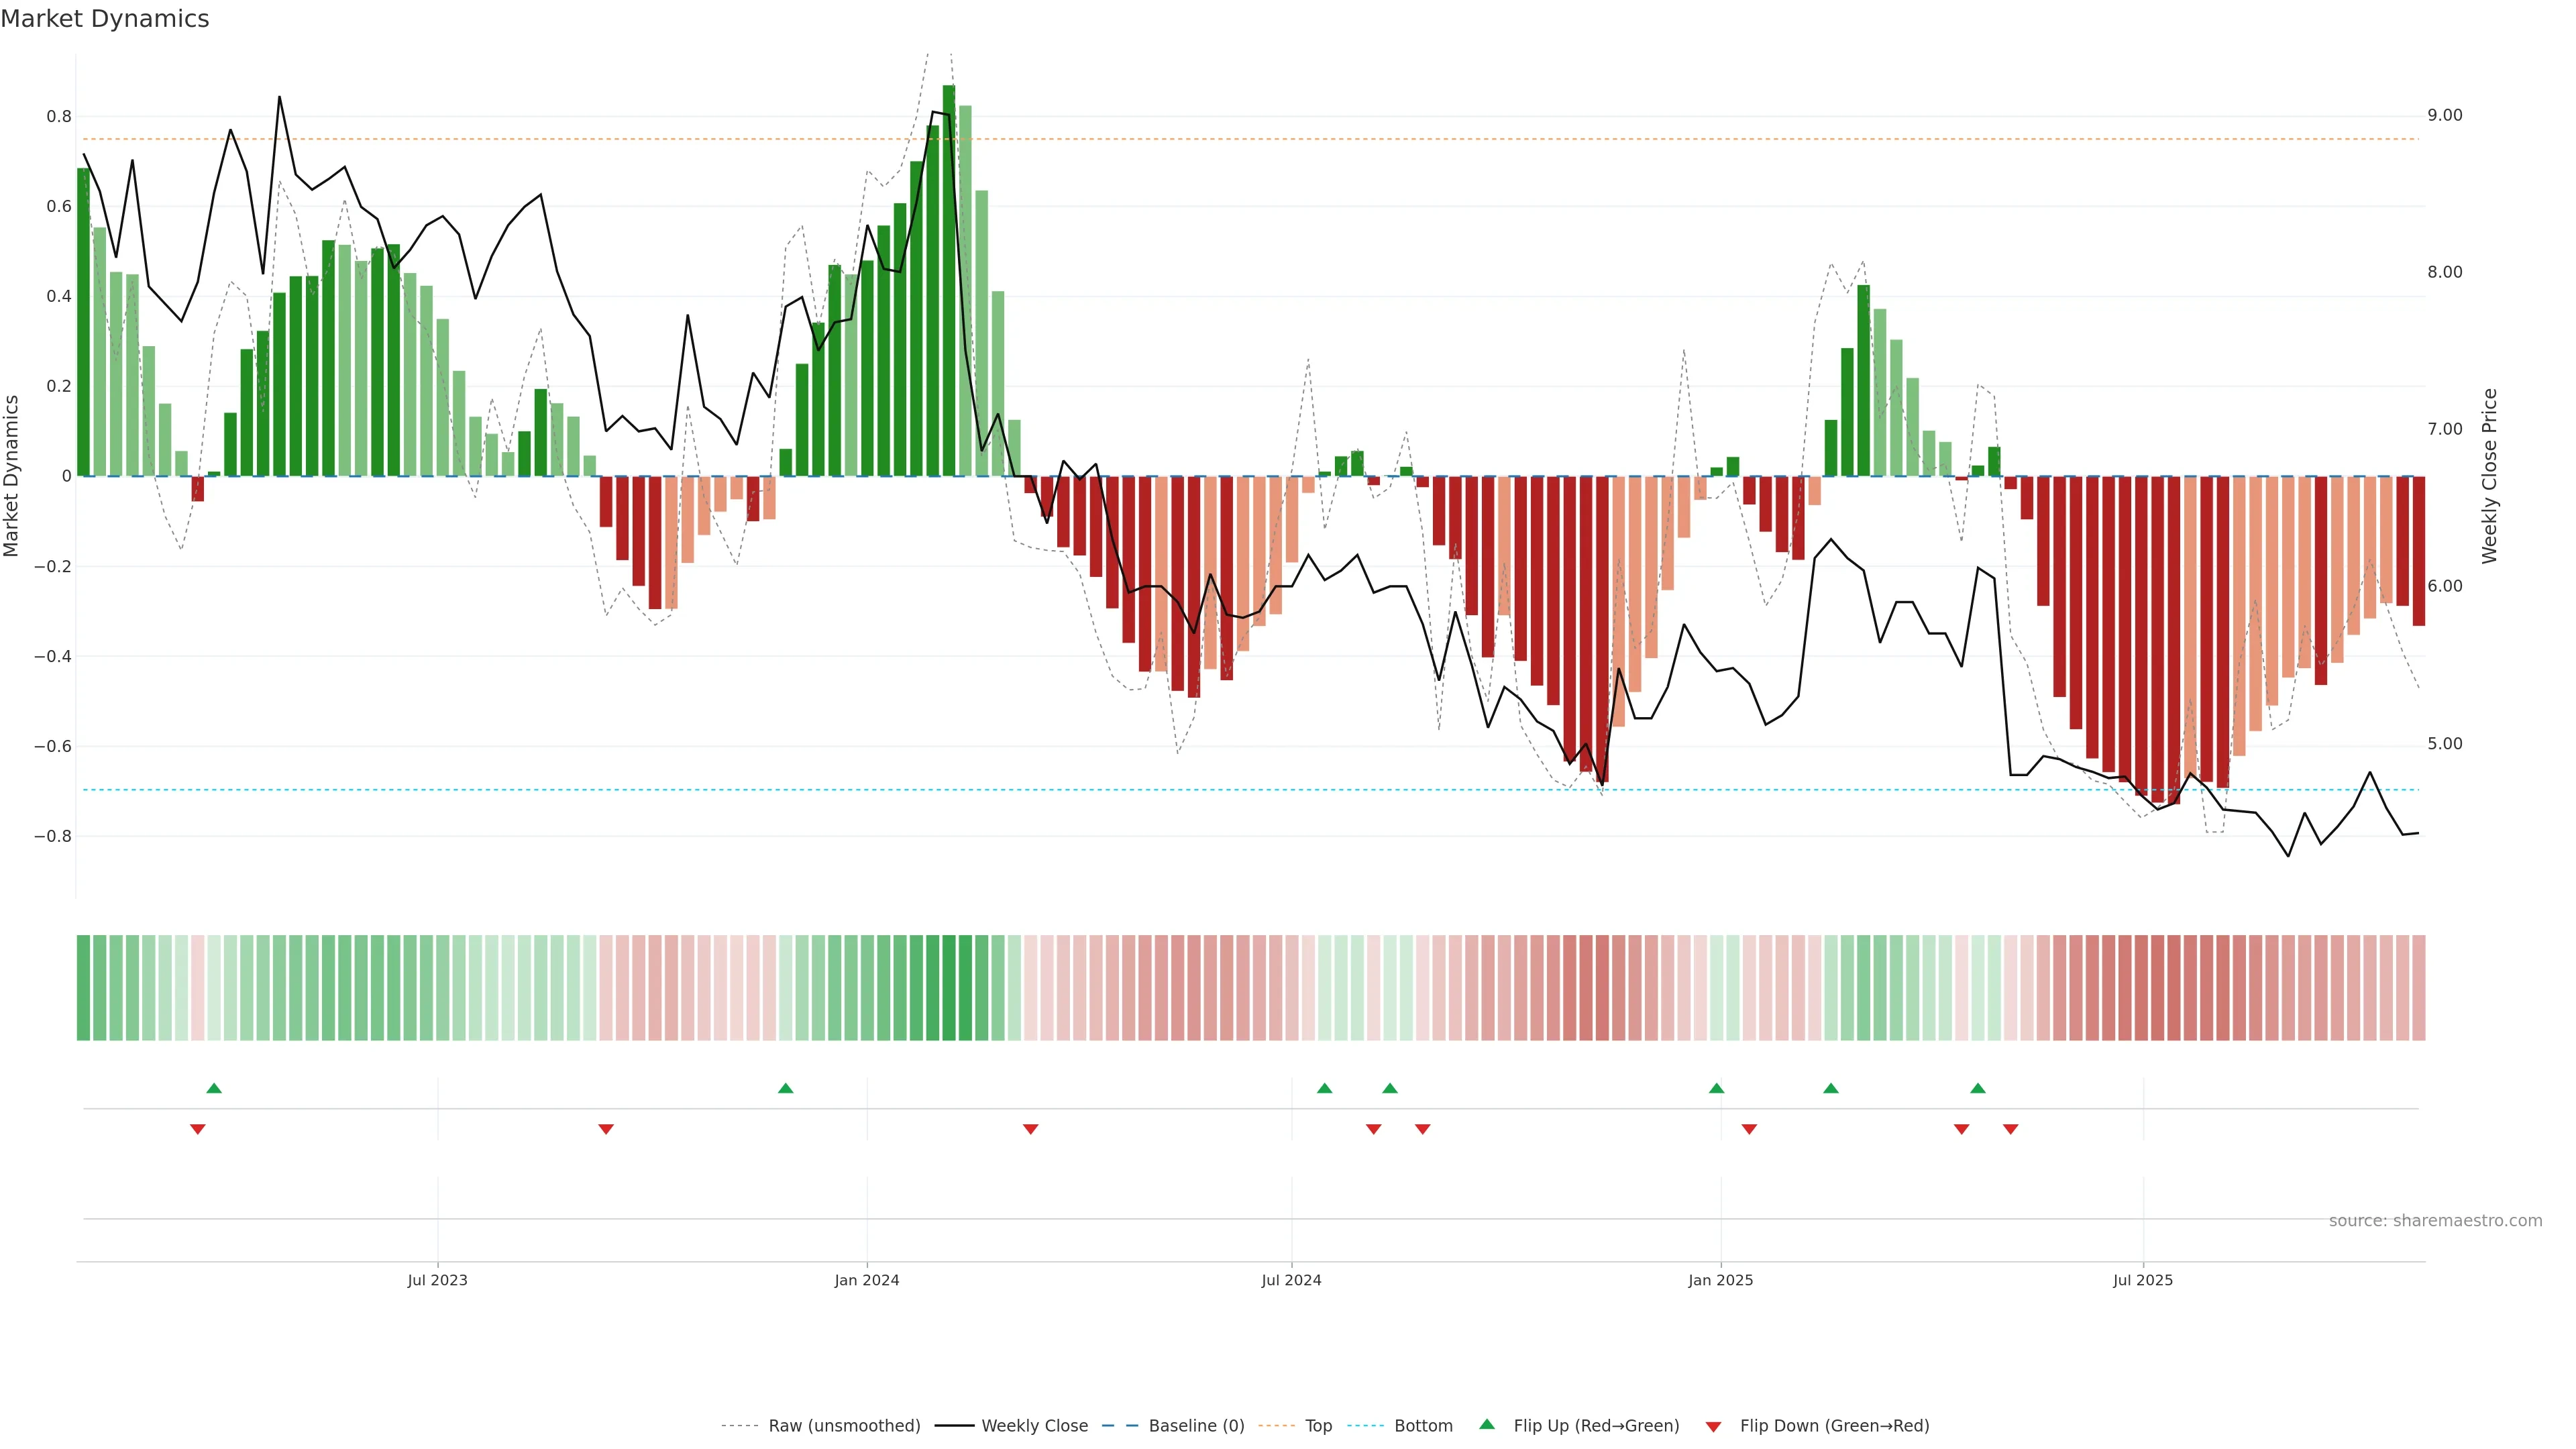Click the rightmost red flip-down triangle marker
This screenshot has height=1449, width=2576.
(2010, 1129)
